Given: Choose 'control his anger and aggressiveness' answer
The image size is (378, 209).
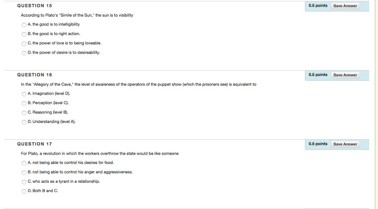Looking at the screenshot, I should 24,172.
